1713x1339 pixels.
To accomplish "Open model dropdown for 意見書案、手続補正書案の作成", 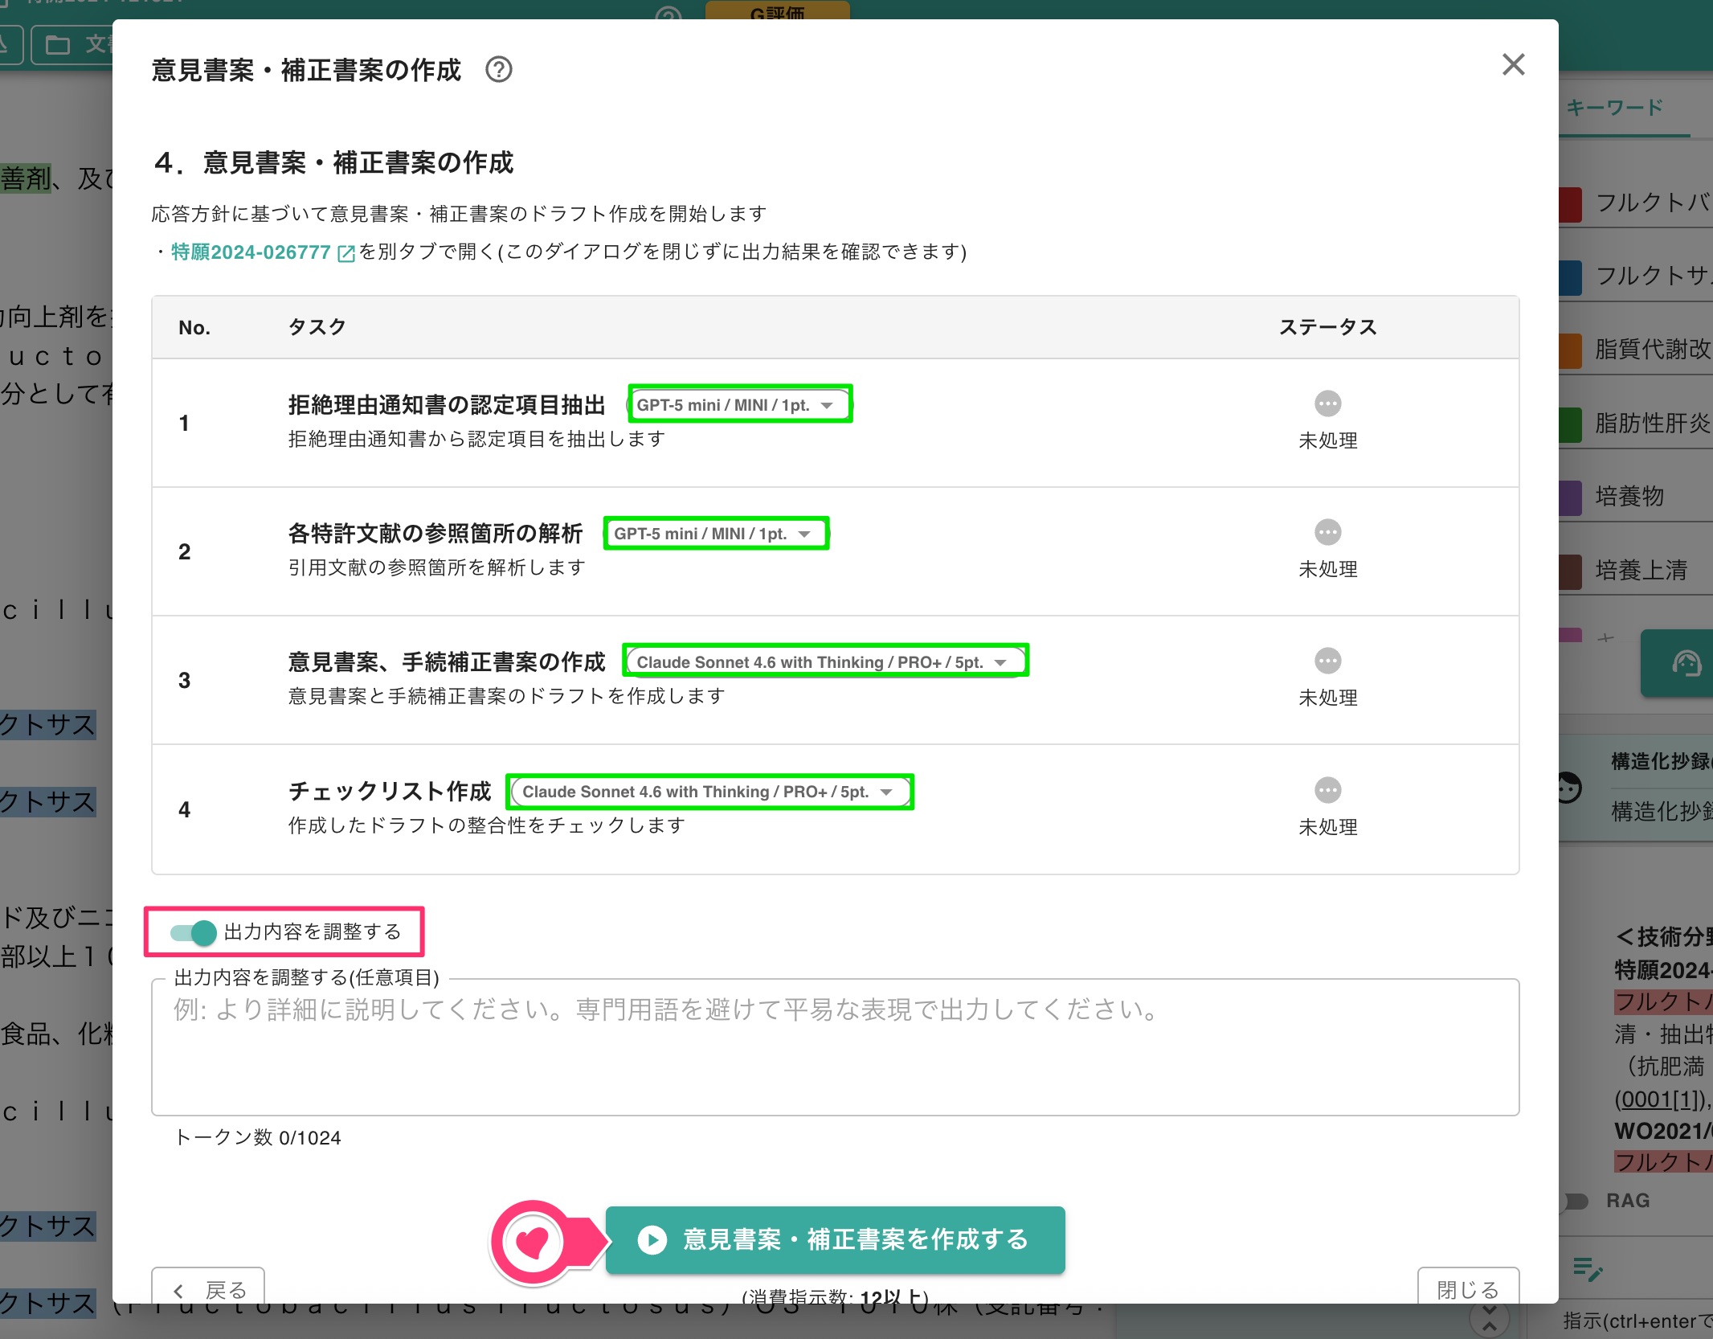I will coord(825,661).
